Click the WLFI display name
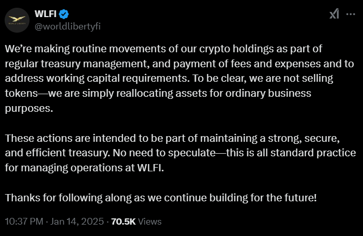The width and height of the screenshot is (363, 236). tap(46, 14)
